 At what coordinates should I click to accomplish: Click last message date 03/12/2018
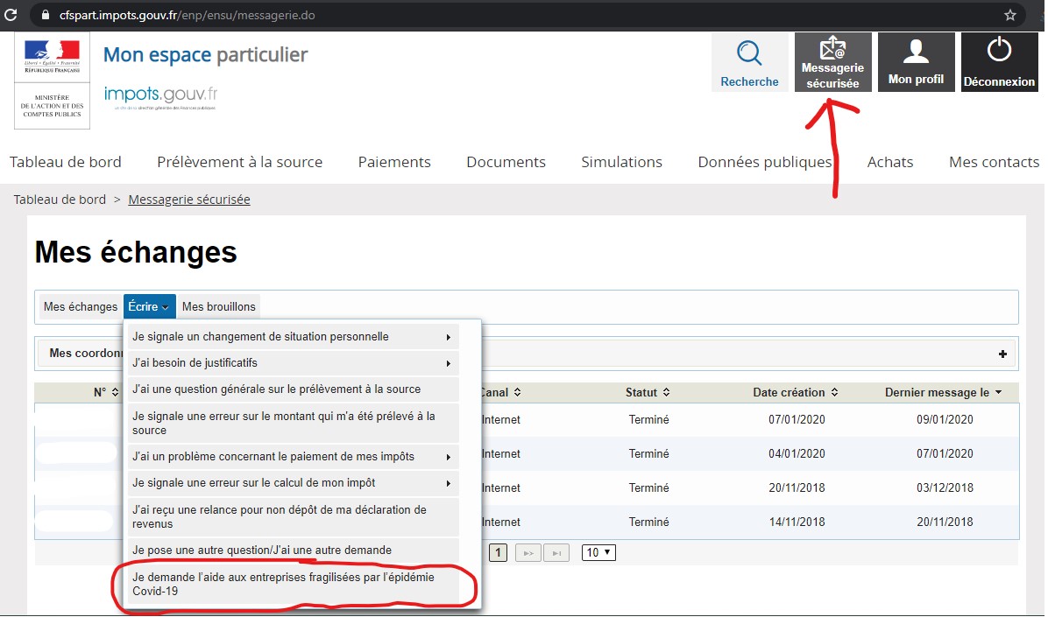945,487
